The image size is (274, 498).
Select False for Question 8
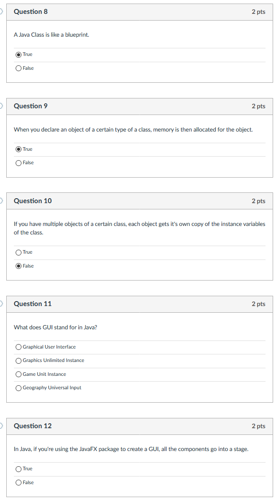point(18,68)
